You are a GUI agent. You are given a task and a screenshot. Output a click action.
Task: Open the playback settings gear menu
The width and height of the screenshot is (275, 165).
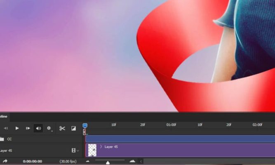(49, 128)
